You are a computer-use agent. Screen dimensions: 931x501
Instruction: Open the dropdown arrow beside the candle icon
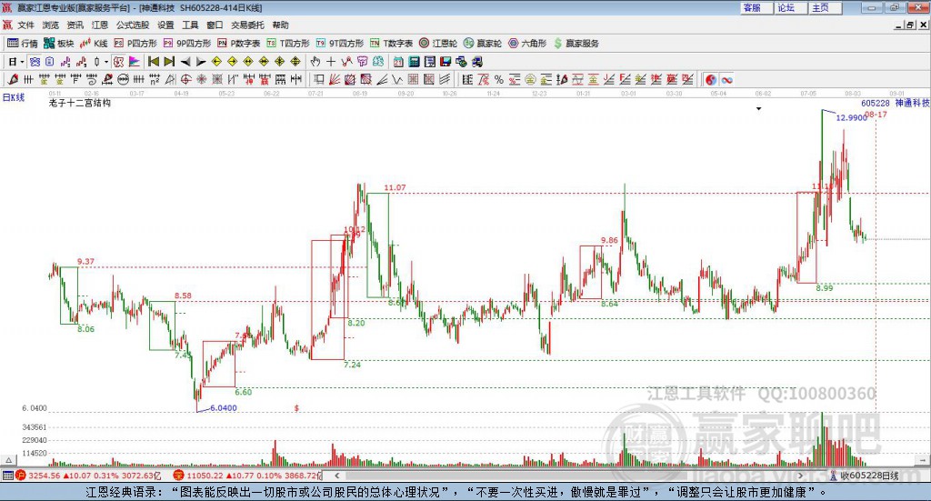click(x=105, y=62)
